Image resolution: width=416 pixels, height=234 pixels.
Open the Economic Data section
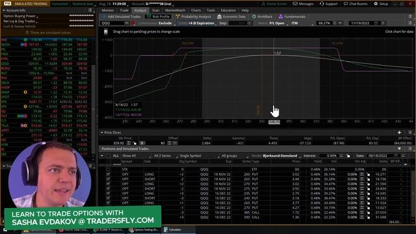[231, 16]
